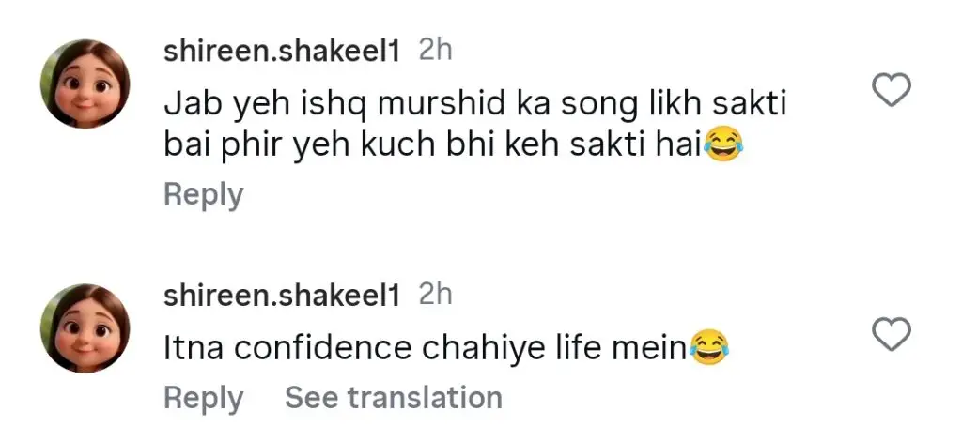962x441 pixels.
Task: Open shireen.shakeel1 profile from first comment username
Action: 282,52
